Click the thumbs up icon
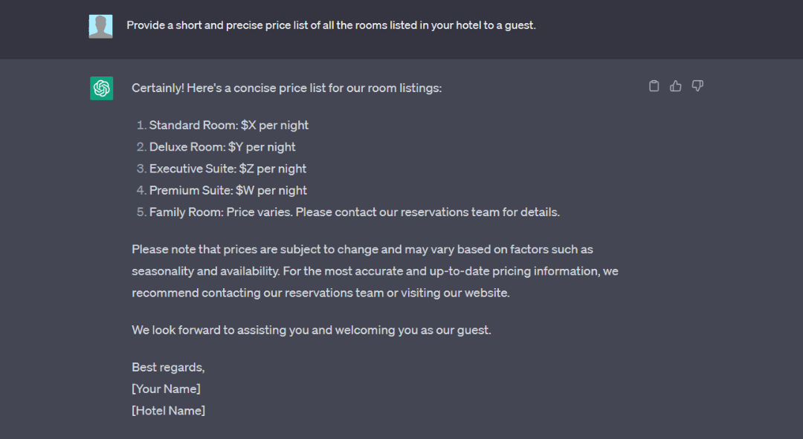803x439 pixels. [x=676, y=86]
